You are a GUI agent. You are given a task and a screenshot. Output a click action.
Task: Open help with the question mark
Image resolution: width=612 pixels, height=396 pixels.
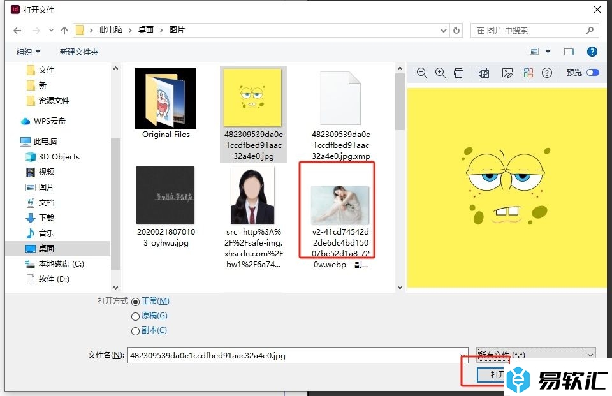coord(592,52)
